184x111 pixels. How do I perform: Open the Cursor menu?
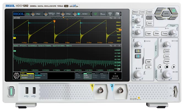[x=142, y=12]
